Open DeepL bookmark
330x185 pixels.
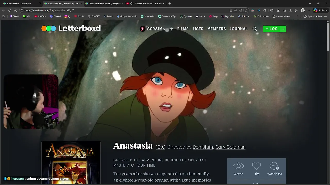(108, 16)
